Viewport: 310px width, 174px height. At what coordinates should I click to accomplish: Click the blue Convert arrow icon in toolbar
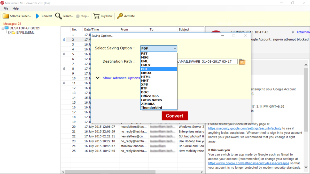click(x=38, y=16)
